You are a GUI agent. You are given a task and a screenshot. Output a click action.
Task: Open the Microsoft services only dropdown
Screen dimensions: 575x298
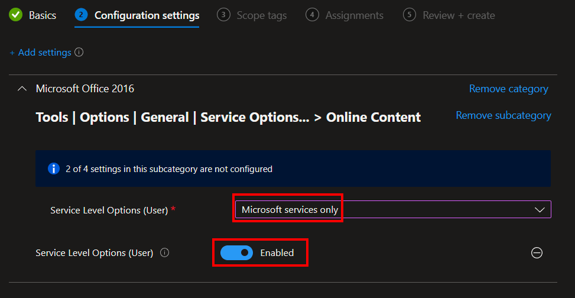click(x=392, y=209)
